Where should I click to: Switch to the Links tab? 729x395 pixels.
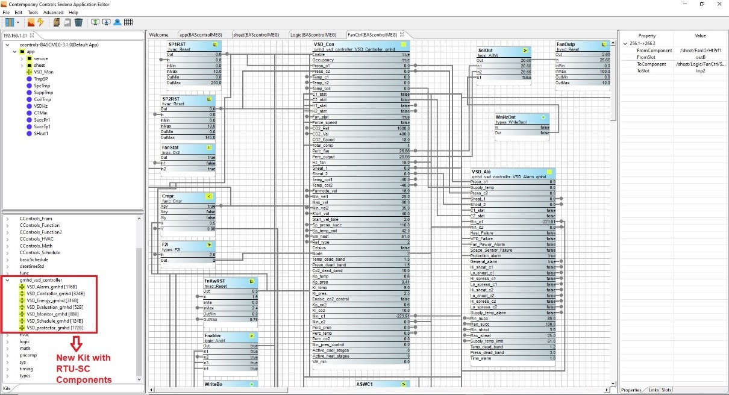pos(654,390)
